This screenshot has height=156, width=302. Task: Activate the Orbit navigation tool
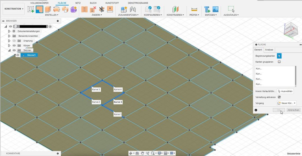(131, 153)
